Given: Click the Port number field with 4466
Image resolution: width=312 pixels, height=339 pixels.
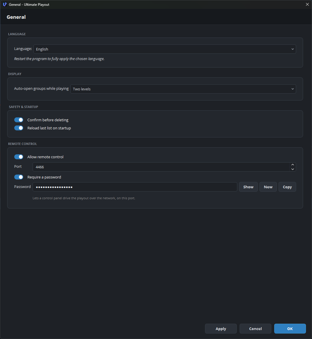Looking at the screenshot, I should [161, 167].
